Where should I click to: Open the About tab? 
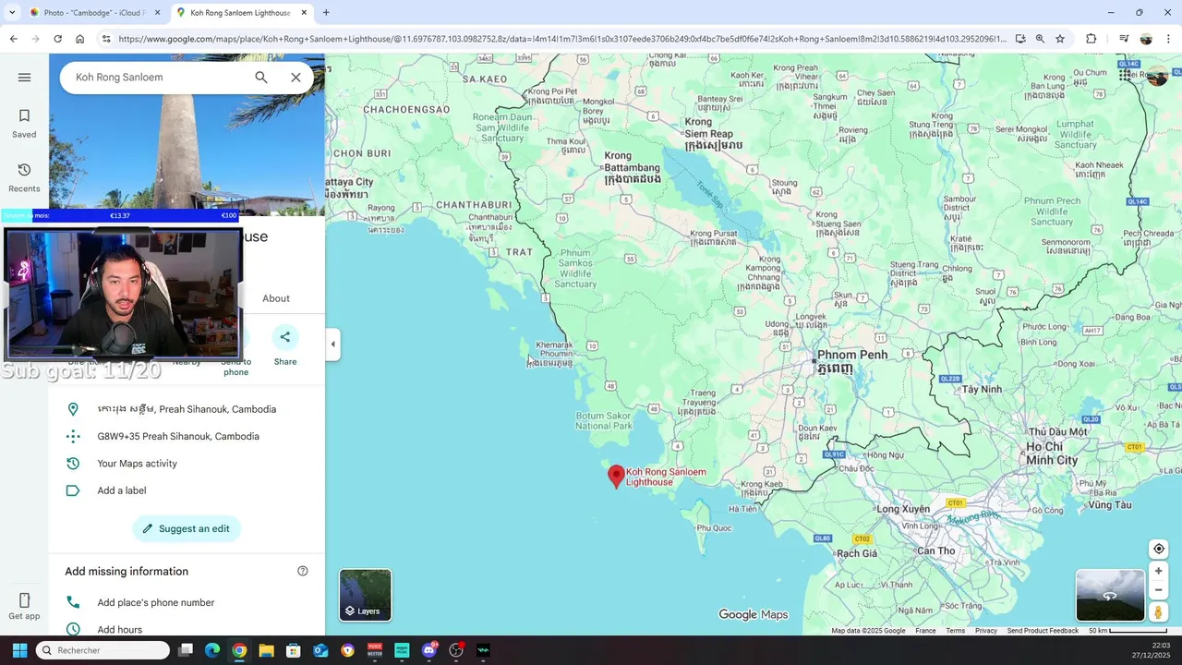pos(276,298)
